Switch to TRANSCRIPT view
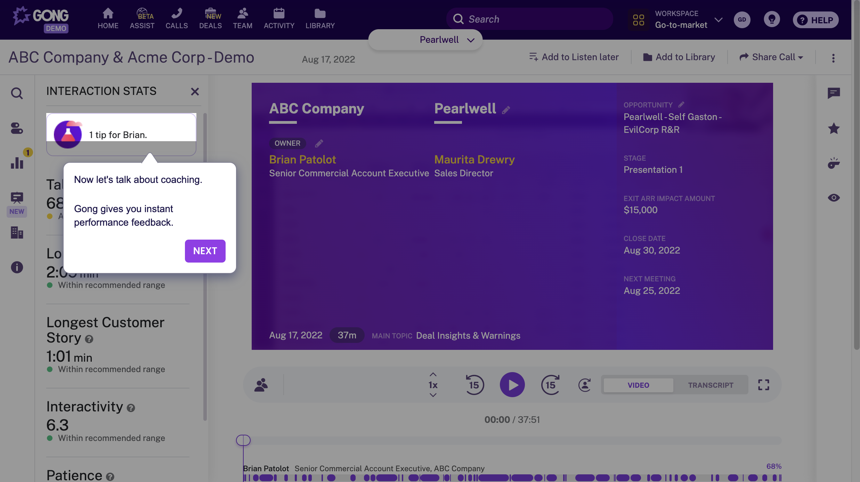 pyautogui.click(x=711, y=385)
